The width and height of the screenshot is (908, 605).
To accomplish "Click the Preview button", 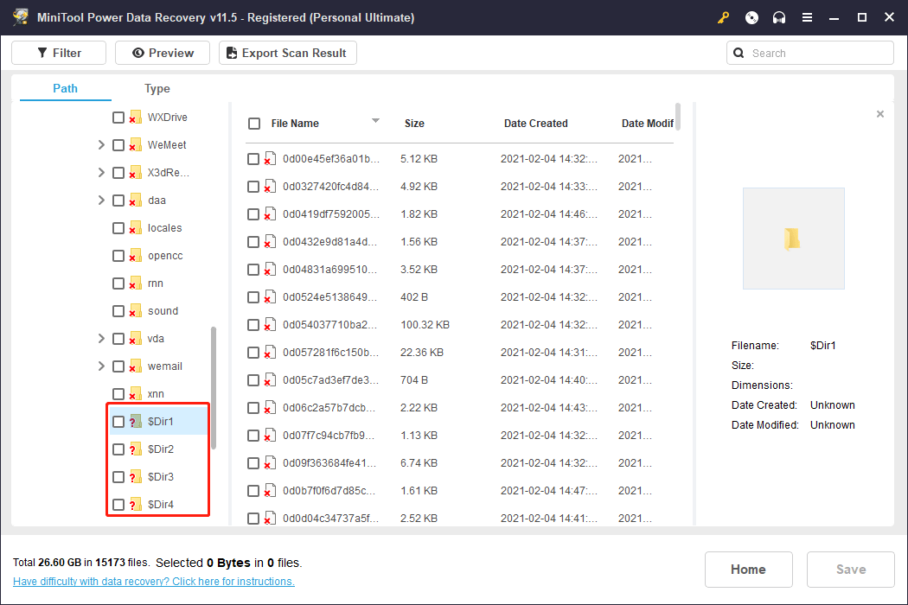I will (x=163, y=54).
